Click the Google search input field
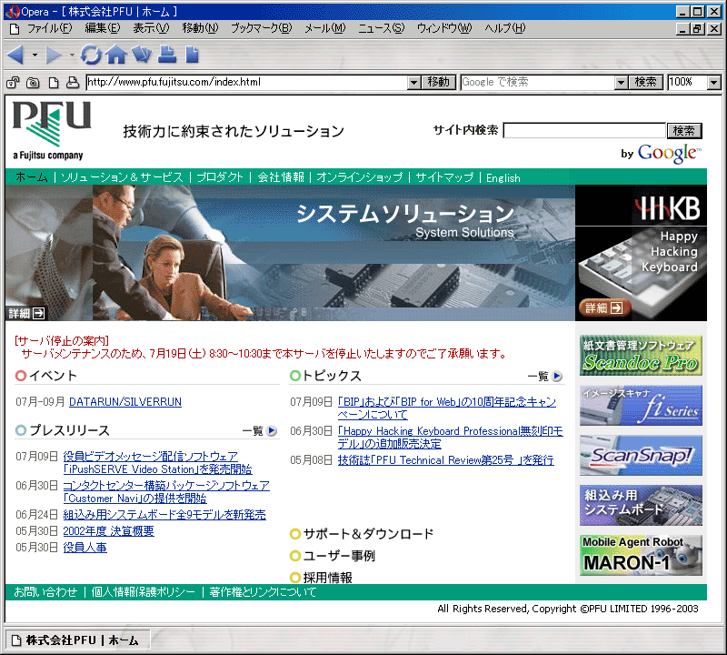The image size is (727, 655). [x=538, y=82]
